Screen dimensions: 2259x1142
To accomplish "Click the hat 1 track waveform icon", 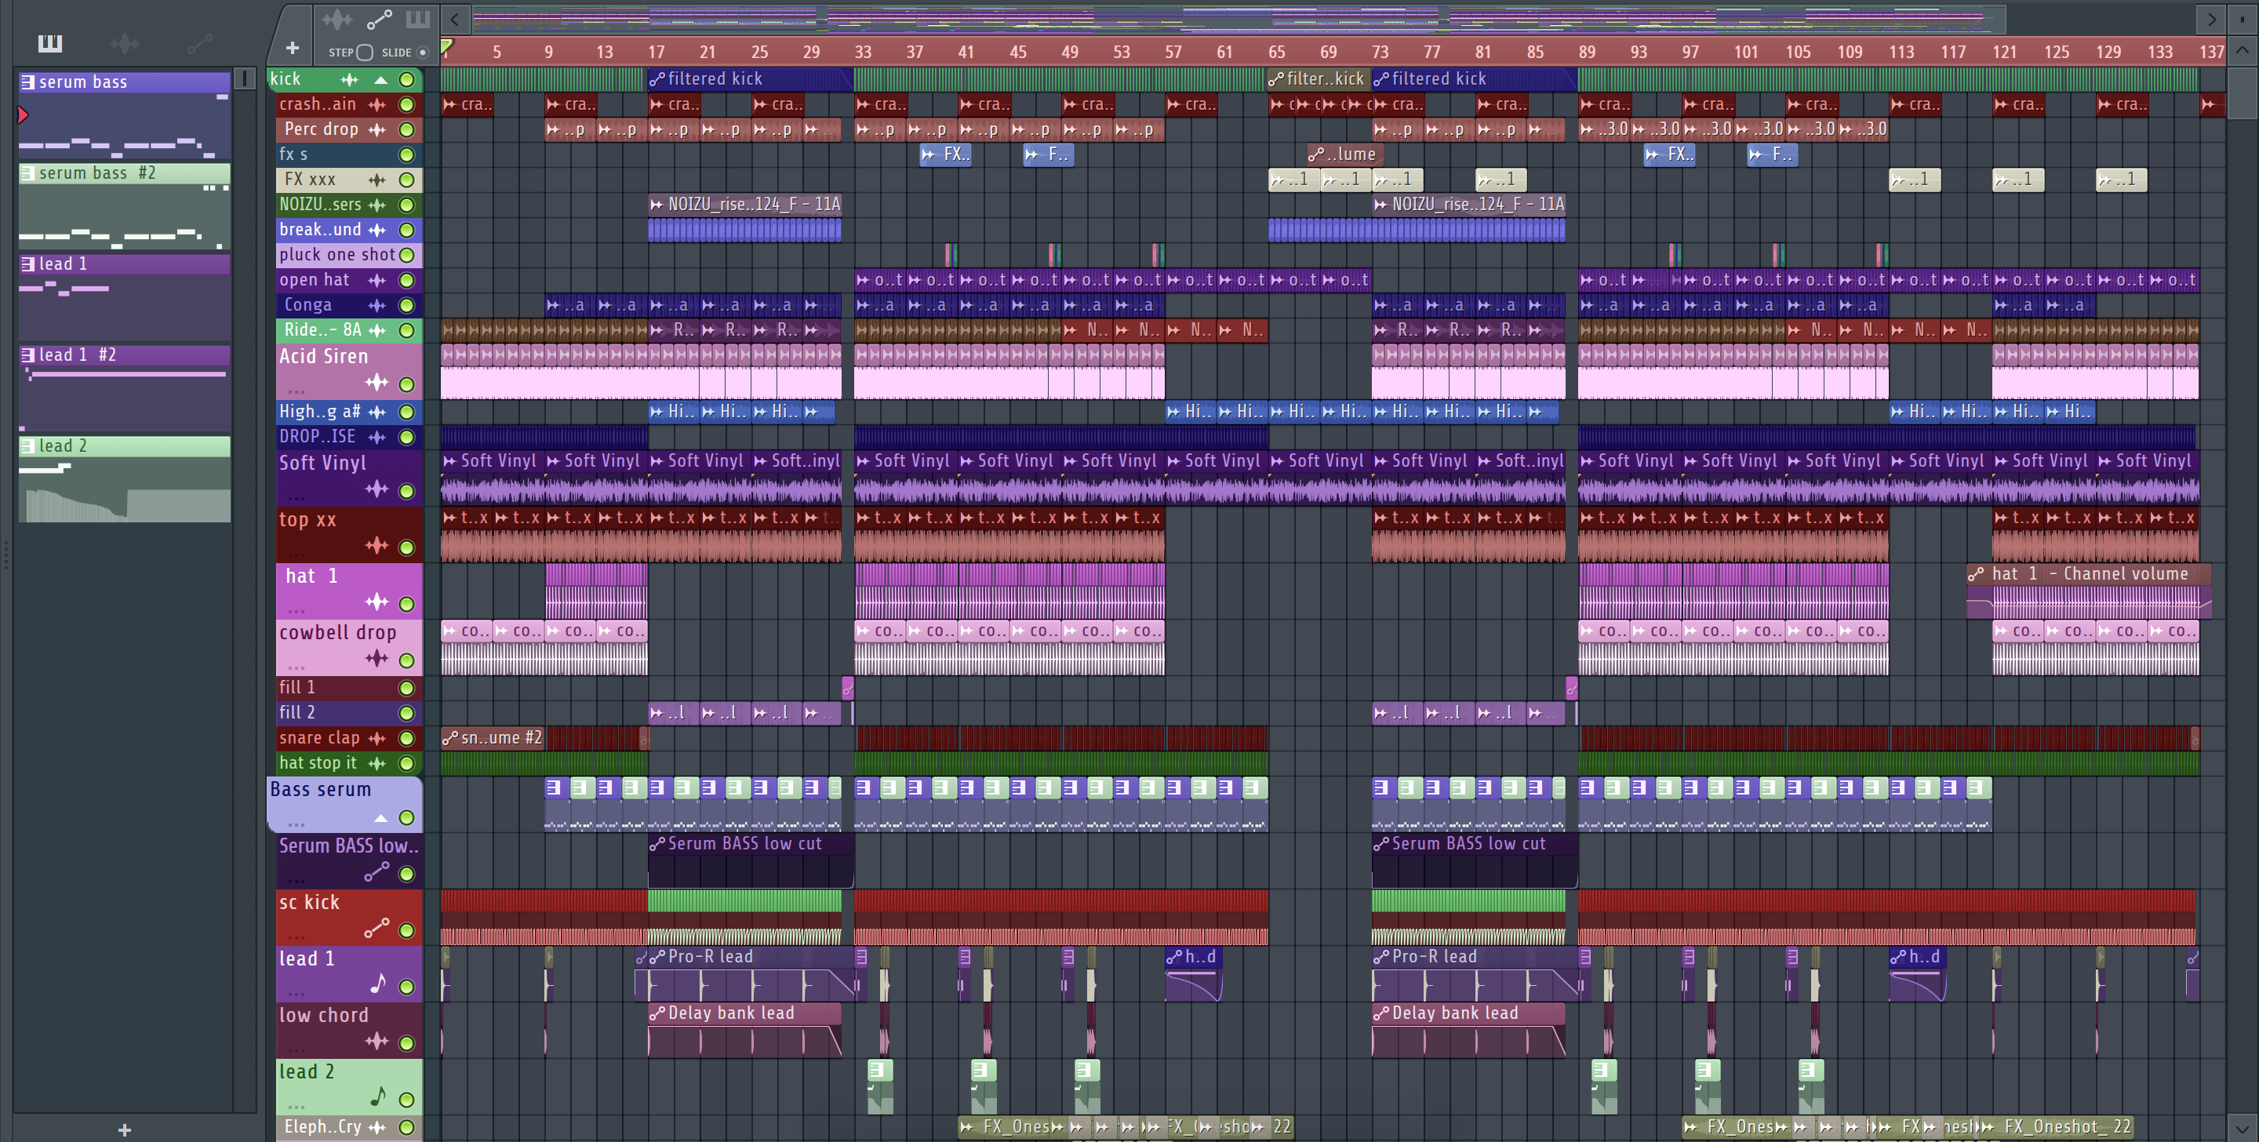I will tap(377, 602).
